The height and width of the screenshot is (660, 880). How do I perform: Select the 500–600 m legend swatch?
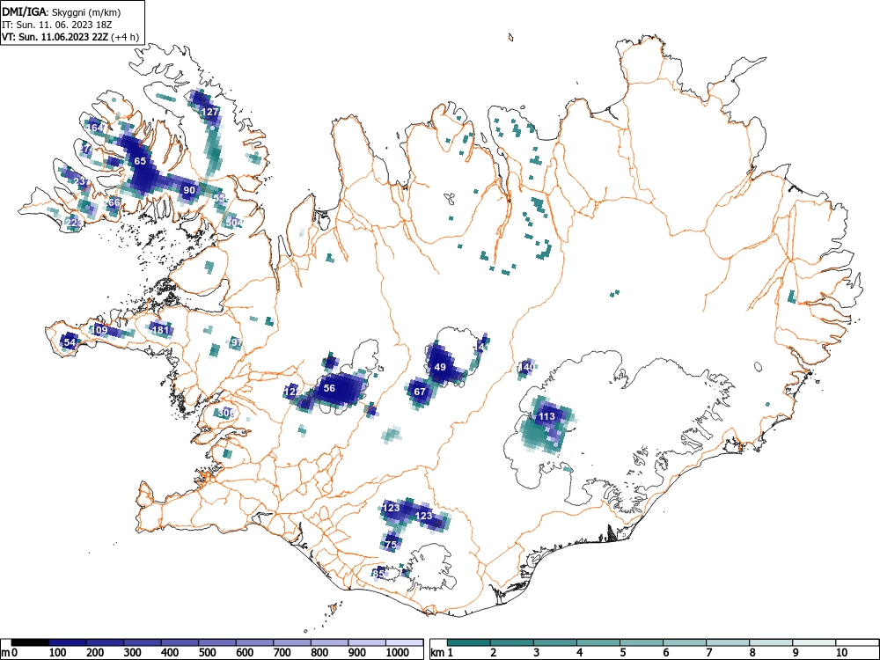pyautogui.click(x=217, y=642)
